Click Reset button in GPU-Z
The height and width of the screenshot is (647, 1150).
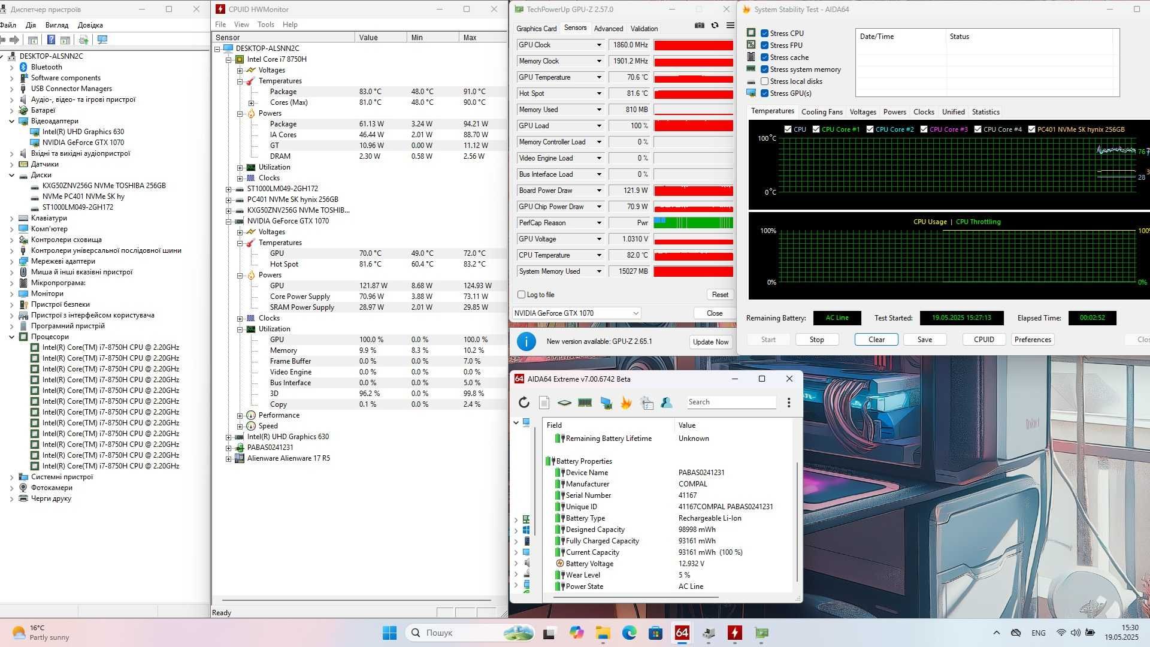pyautogui.click(x=720, y=295)
